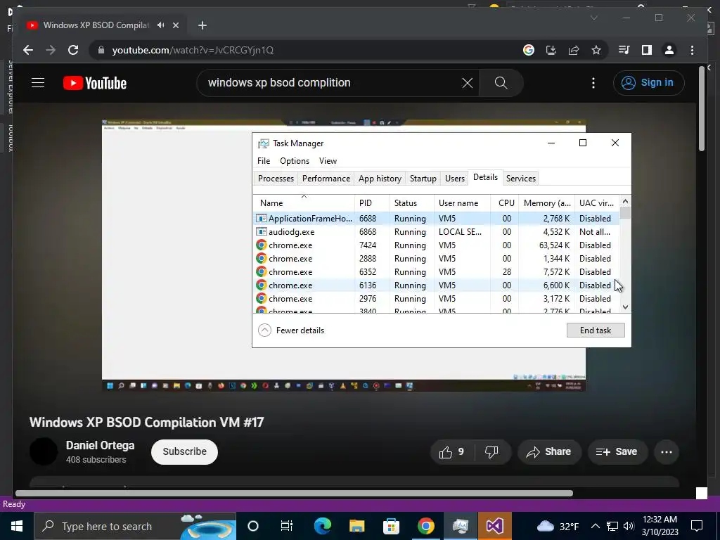Share this page from the address bar

tap(574, 50)
